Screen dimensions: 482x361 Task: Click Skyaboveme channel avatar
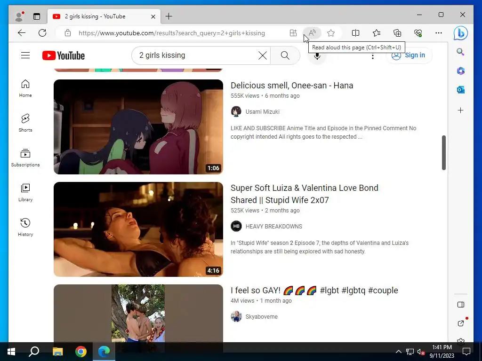click(236, 317)
